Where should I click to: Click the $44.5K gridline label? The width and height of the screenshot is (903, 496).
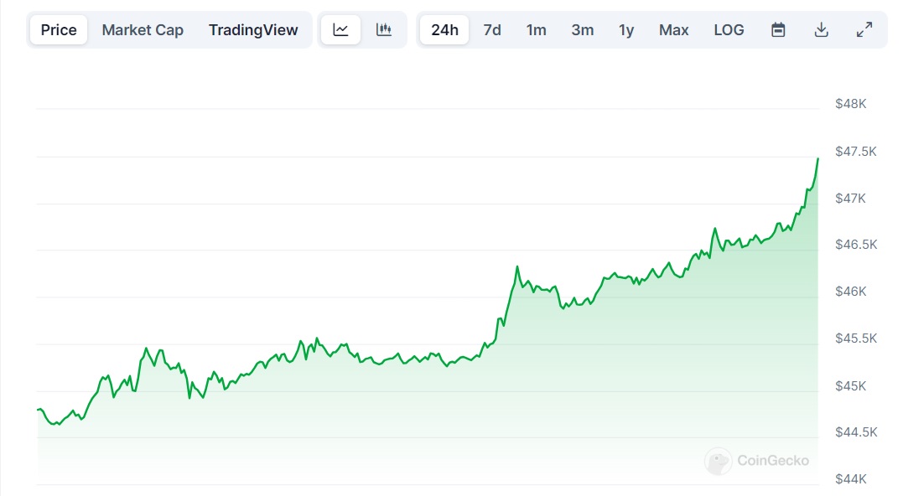854,432
